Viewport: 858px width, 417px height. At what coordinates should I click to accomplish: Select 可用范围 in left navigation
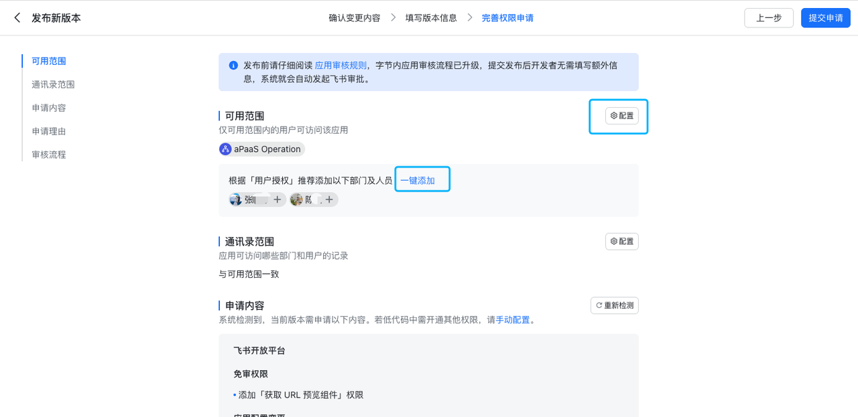point(49,61)
